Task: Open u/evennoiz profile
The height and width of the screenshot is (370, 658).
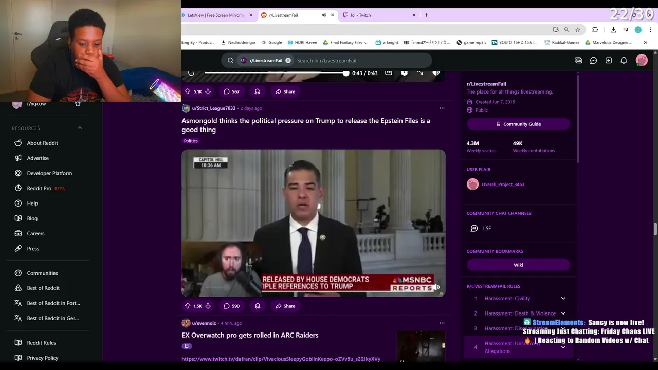Action: tap(204, 323)
